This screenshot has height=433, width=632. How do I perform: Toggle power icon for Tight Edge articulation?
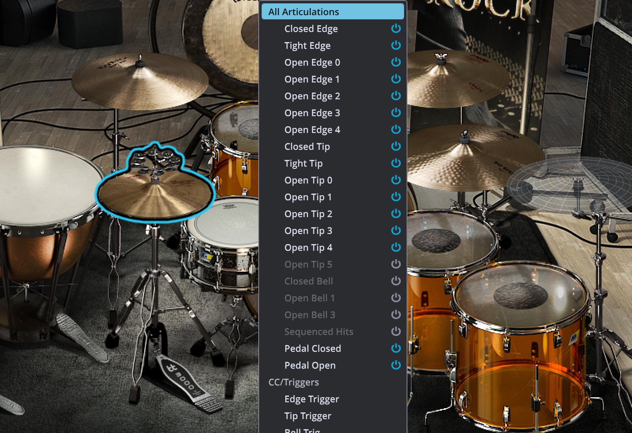pos(396,45)
